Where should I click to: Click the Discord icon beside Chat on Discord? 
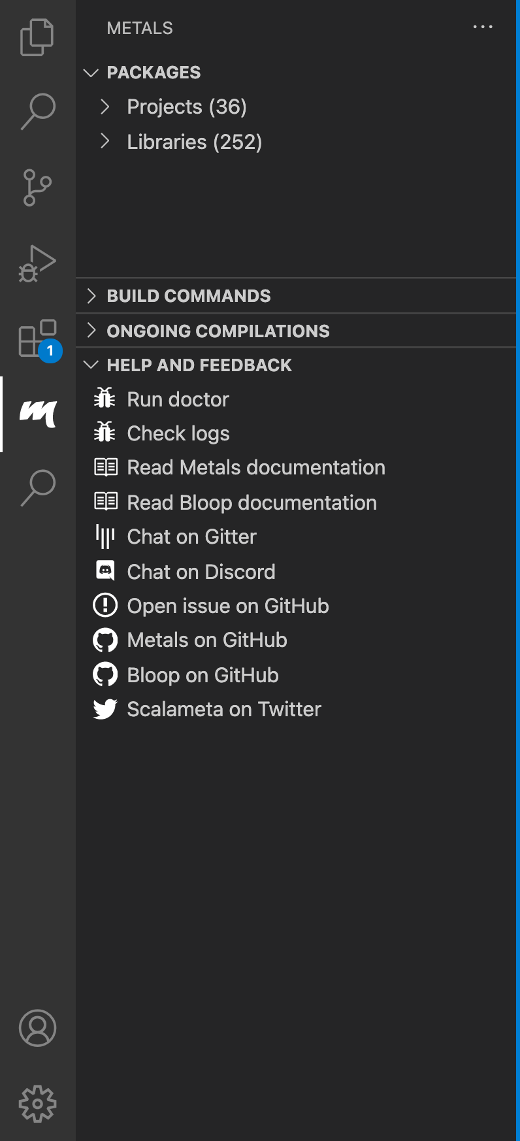point(104,571)
